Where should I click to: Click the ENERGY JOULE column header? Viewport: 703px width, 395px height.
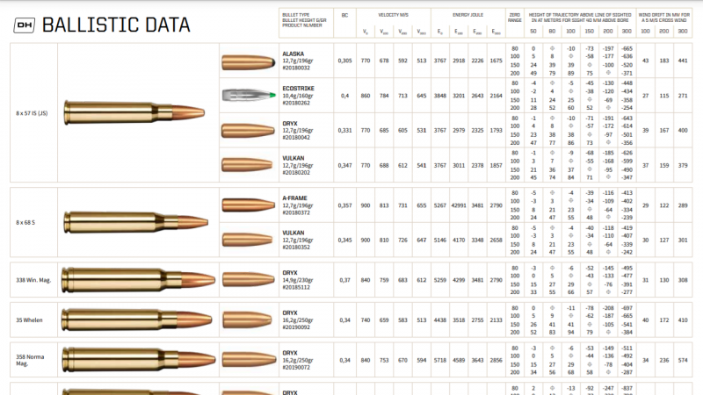(x=467, y=16)
